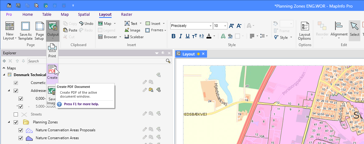Viewport: 364px width, 144px height.
Task: Click the green database icon in title bar
Action: (46, 5)
